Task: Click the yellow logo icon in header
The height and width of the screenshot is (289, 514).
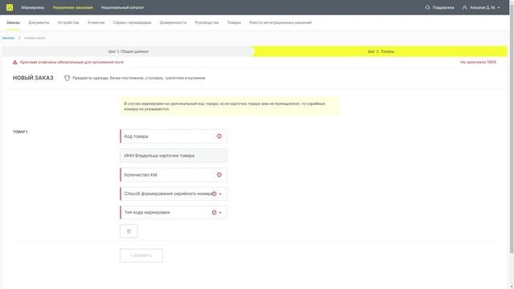Action: (x=10, y=7)
